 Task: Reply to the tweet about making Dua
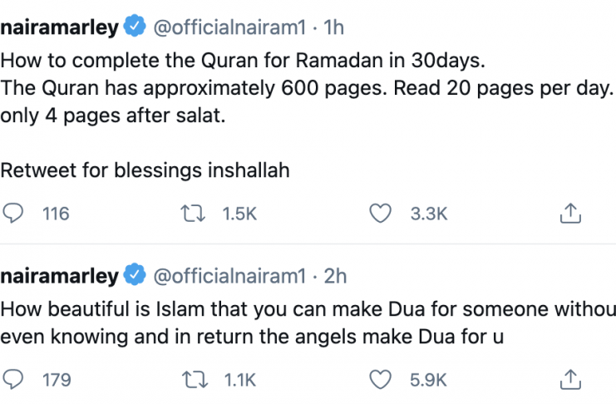coord(14,380)
